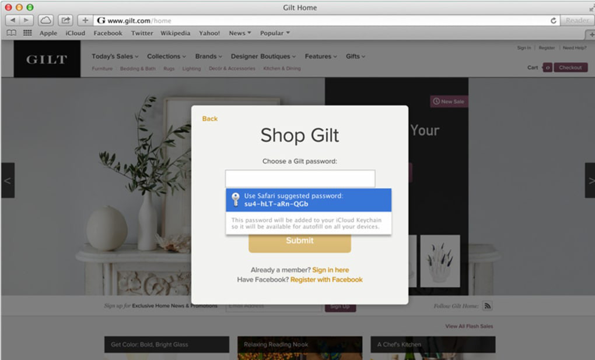Click the Follow Gilt Home RSS icon

tap(487, 306)
